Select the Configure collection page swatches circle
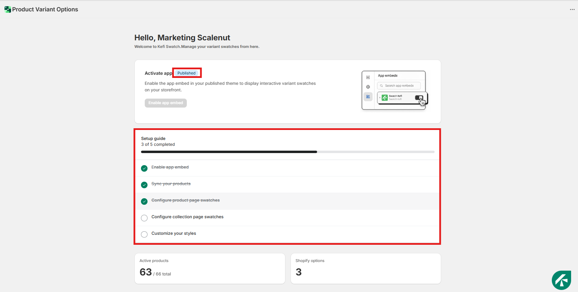 pyautogui.click(x=144, y=218)
